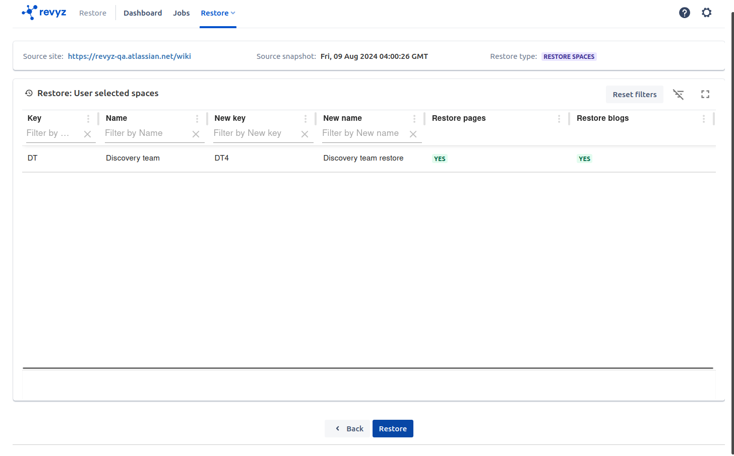Viewport: 734px width, 456px height.
Task: Clear the New key filter
Action: coord(304,134)
